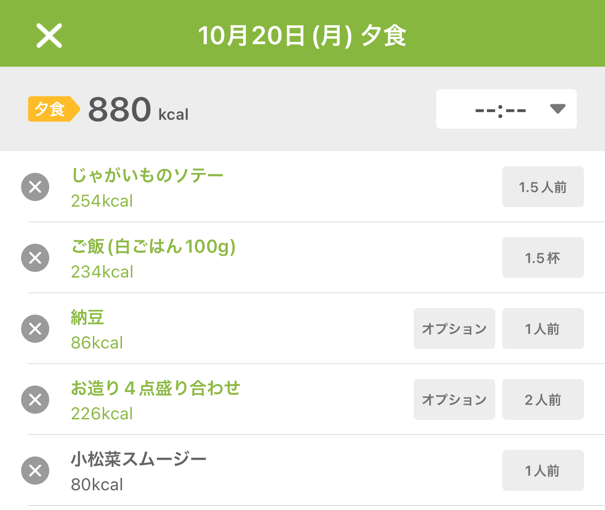Edit the 2人前 serving for お造り
The width and height of the screenshot is (605, 510).
pos(543,400)
